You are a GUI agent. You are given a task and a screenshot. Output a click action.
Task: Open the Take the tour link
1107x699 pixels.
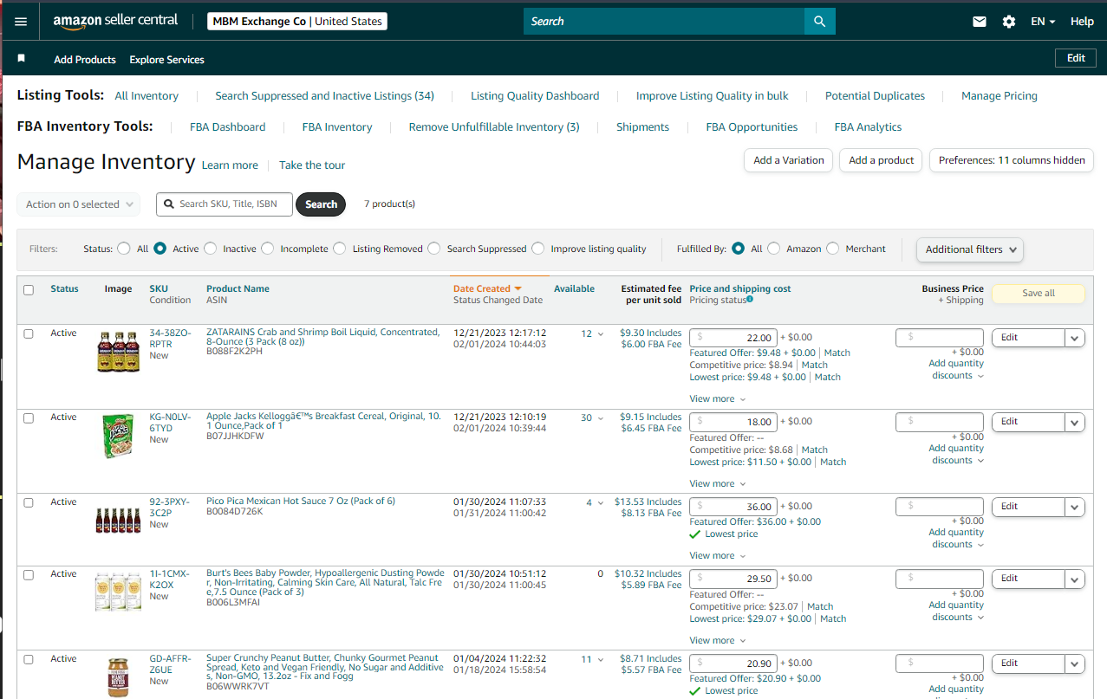click(x=312, y=165)
